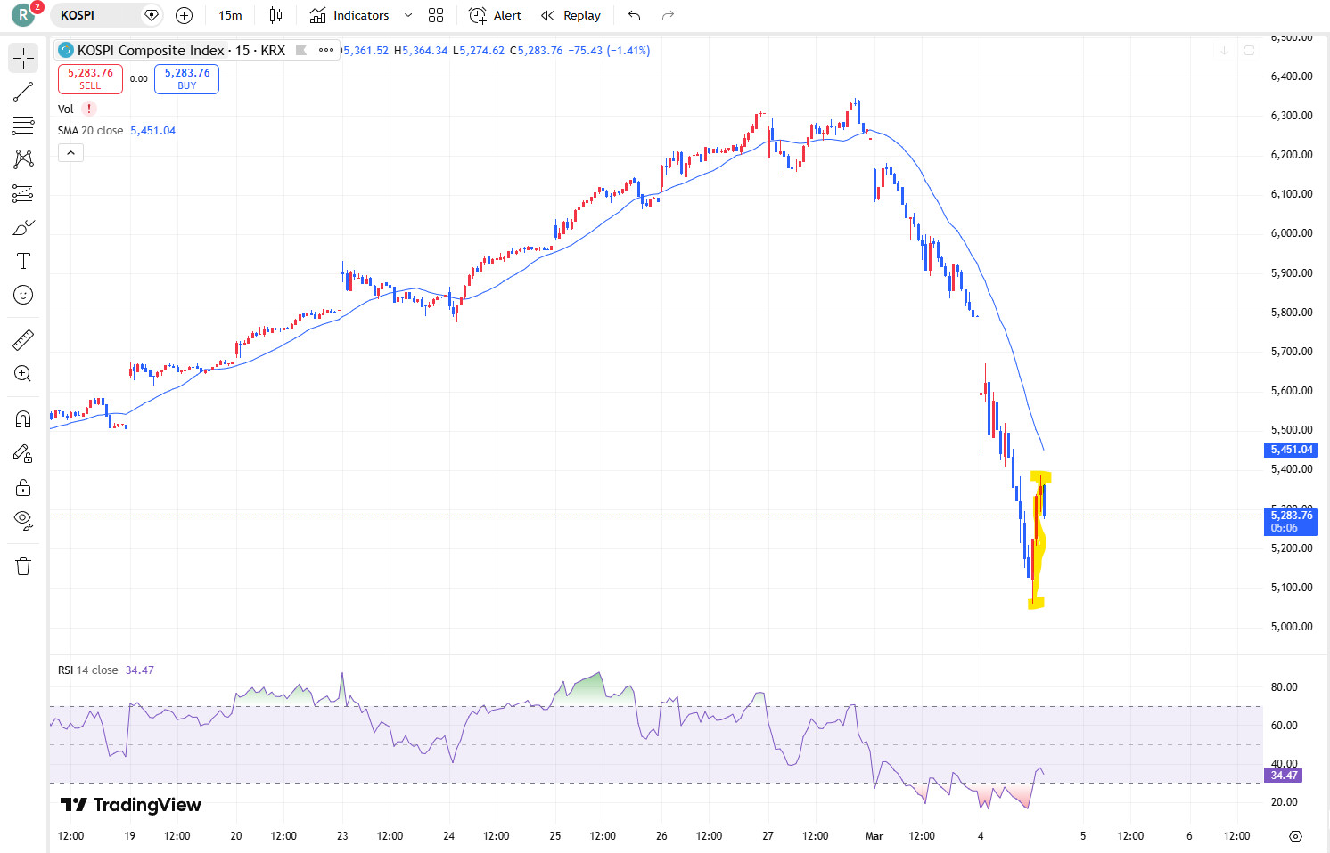Click the move pane down arrow
Viewport: 1330px width, 853px height.
point(1224,51)
